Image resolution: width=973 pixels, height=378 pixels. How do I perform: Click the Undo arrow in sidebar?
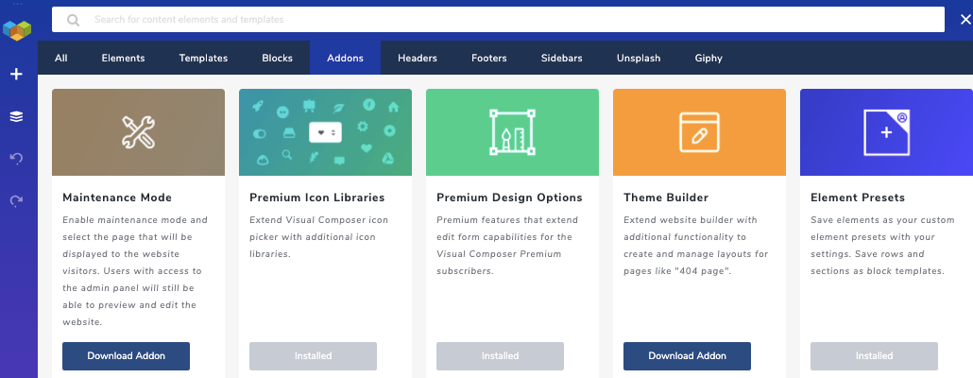click(17, 158)
